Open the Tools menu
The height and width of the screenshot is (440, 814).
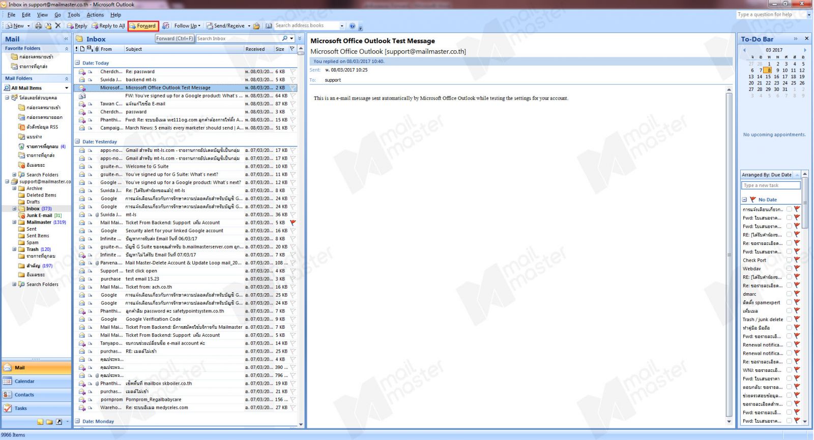(74, 15)
